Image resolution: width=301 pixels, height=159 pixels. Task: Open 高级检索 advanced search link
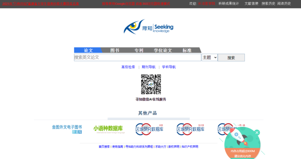click(128, 67)
